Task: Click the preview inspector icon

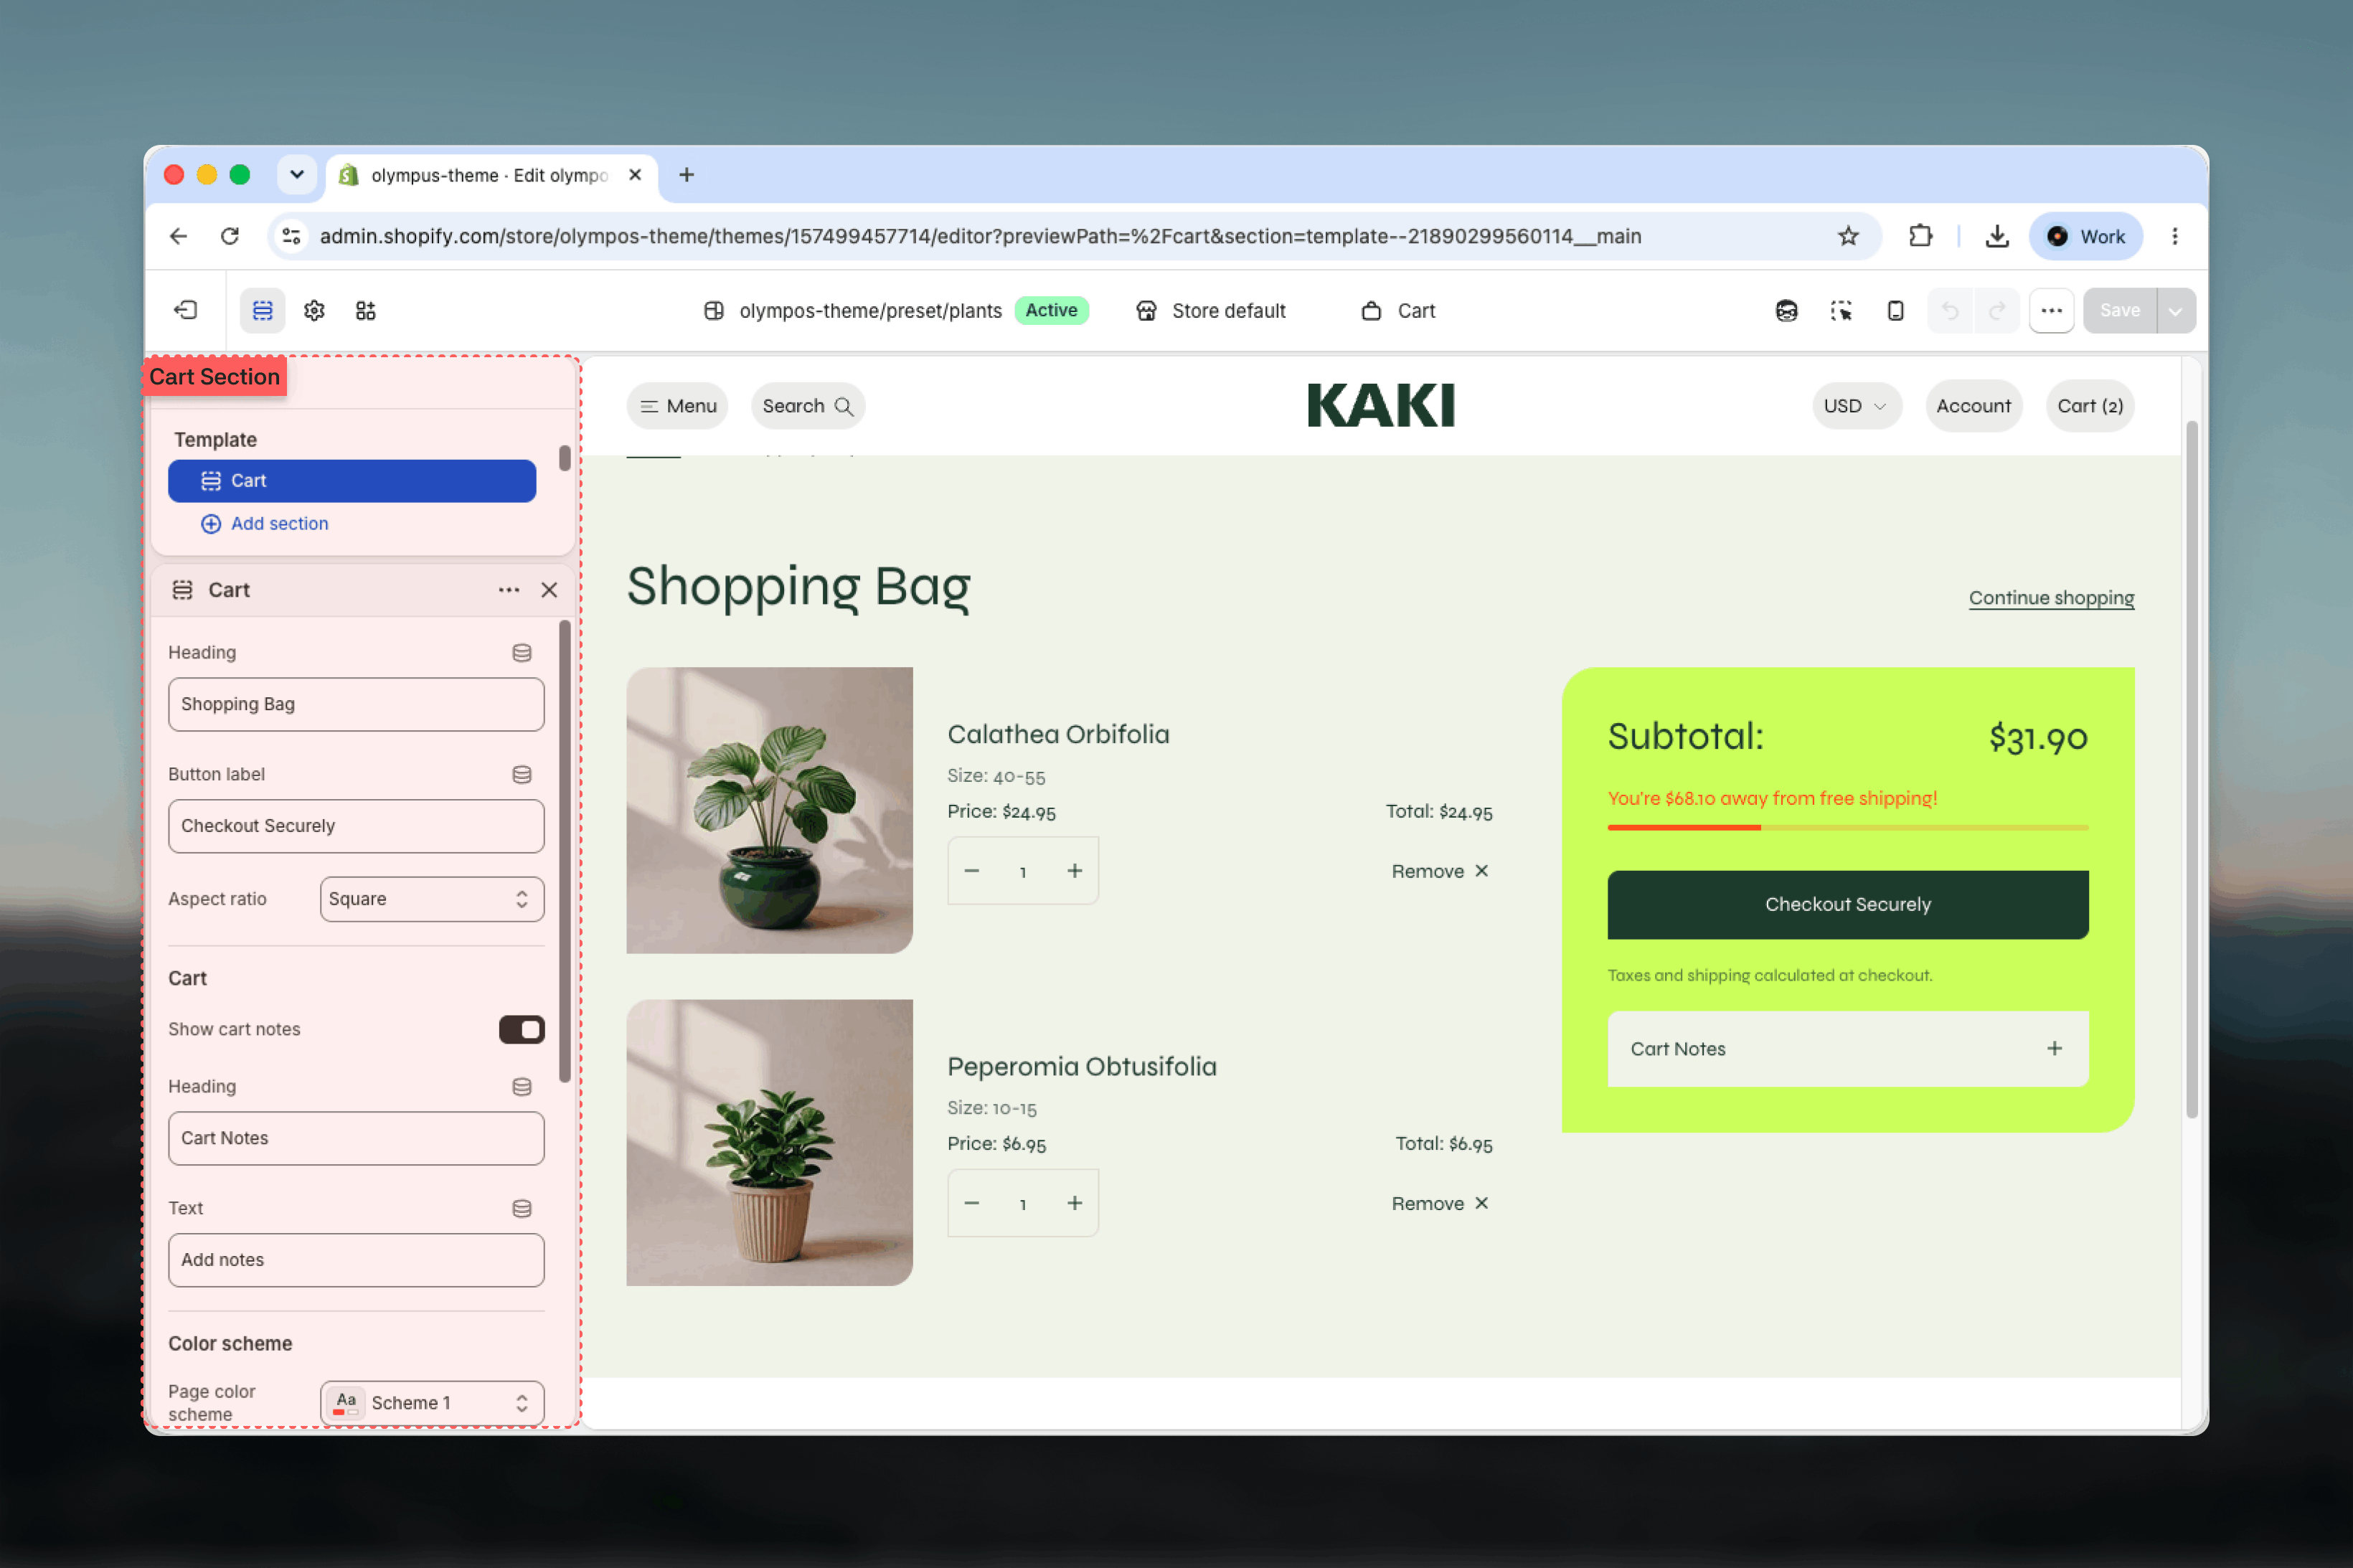Action: click(1841, 310)
